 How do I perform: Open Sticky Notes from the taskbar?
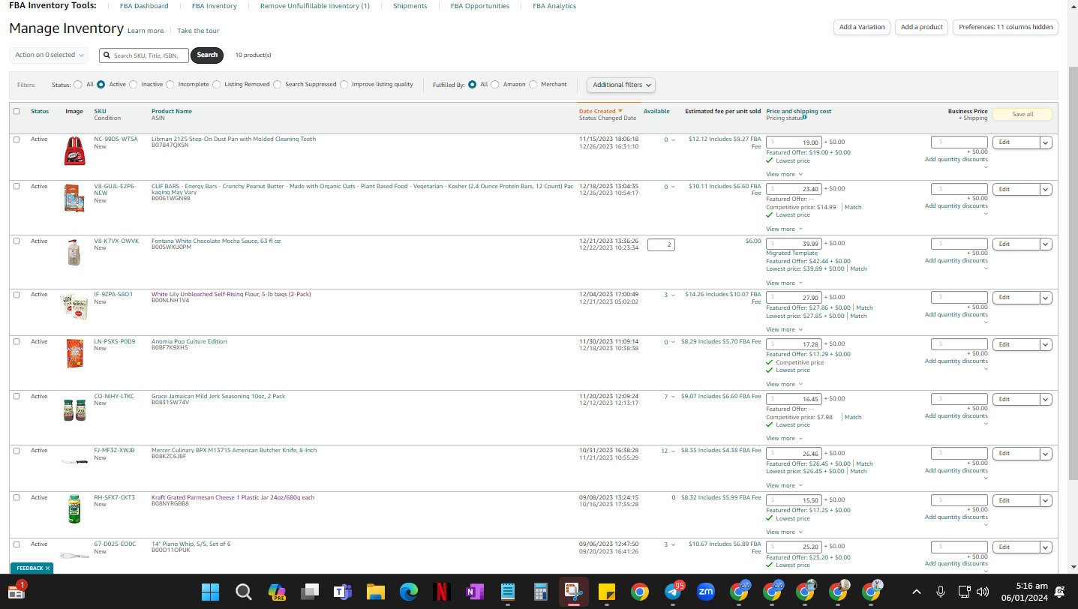[607, 592]
